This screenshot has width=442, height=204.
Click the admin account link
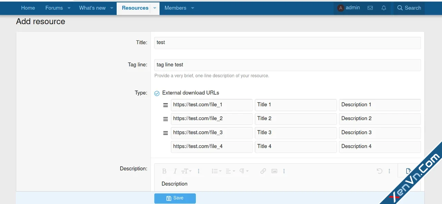tap(349, 8)
